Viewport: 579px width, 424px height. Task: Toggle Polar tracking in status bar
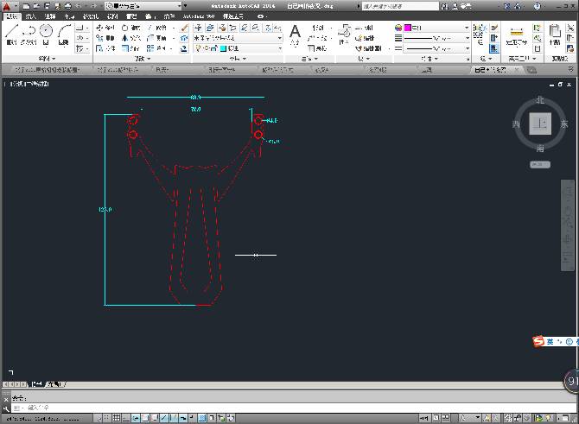136,418
